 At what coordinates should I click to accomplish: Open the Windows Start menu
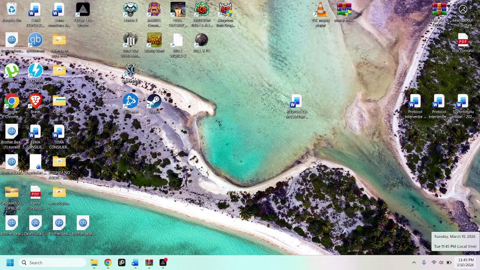tap(10, 262)
